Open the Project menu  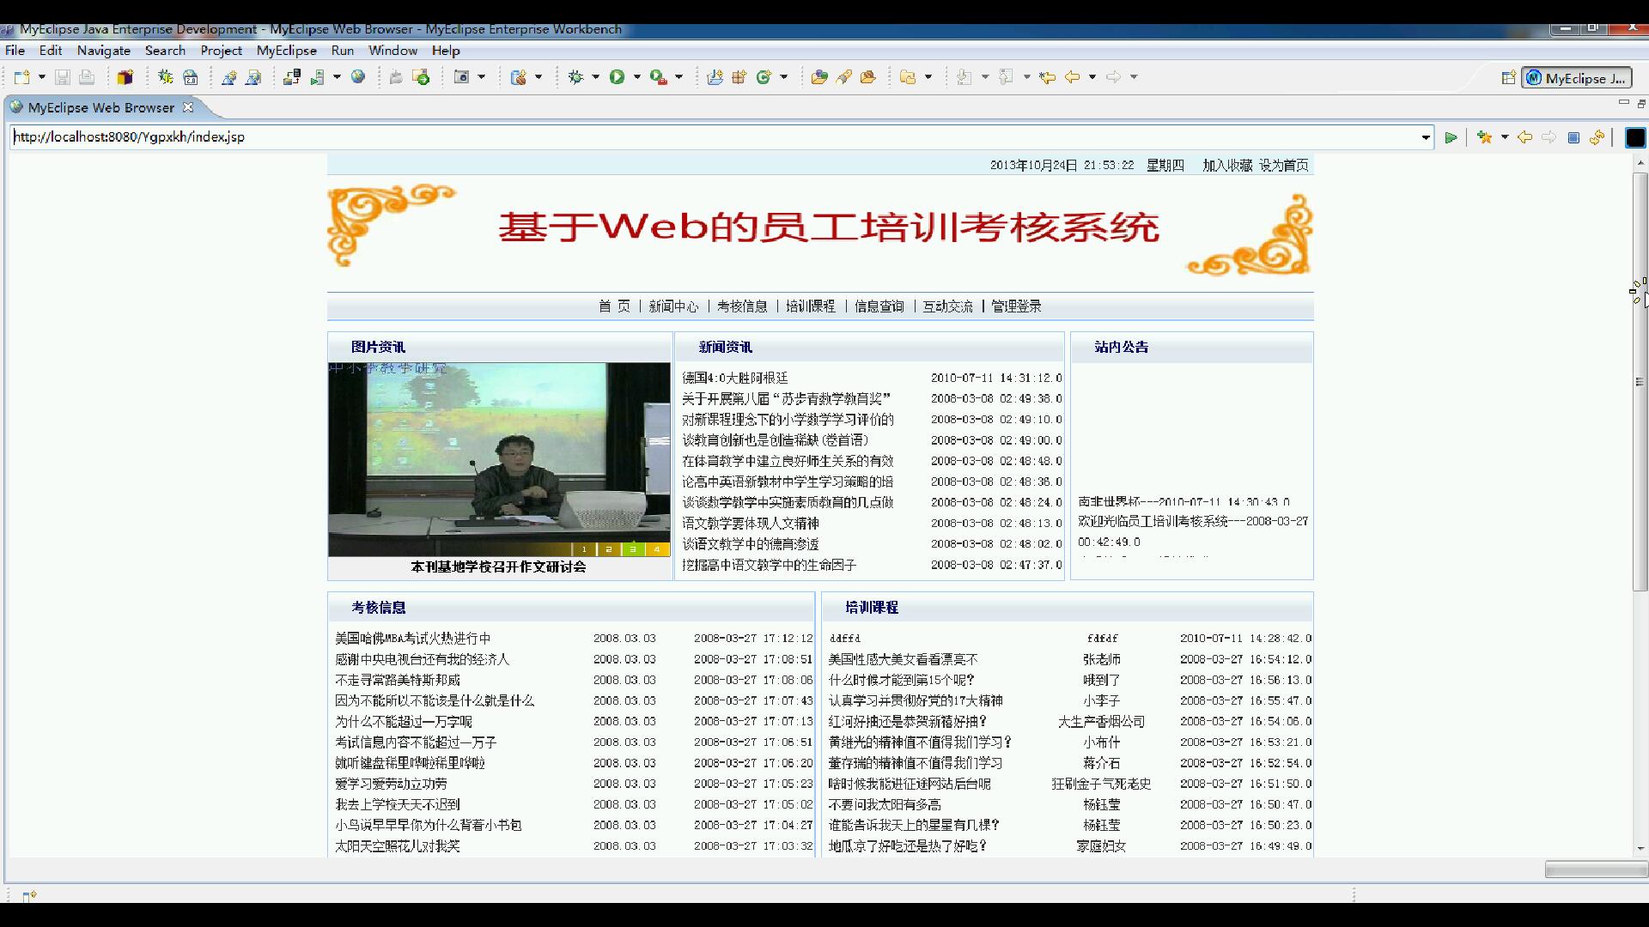pos(221,51)
